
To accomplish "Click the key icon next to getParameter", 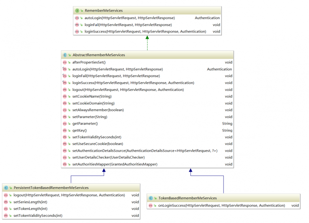I will [69, 123].
